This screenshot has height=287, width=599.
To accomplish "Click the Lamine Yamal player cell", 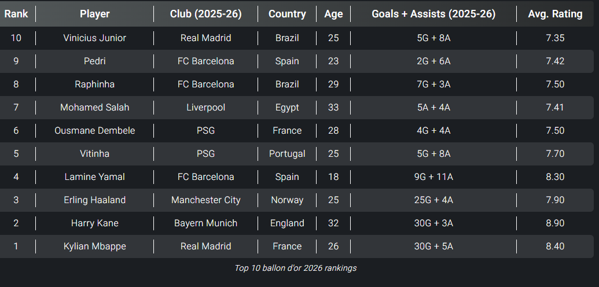I will pos(95,177).
